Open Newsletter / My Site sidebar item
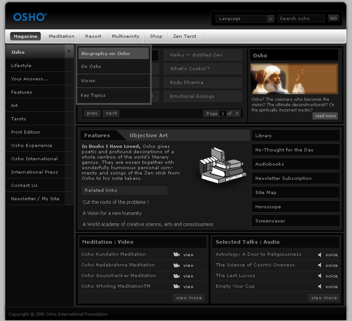The width and height of the screenshot is (352, 321). pyautogui.click(x=40, y=199)
